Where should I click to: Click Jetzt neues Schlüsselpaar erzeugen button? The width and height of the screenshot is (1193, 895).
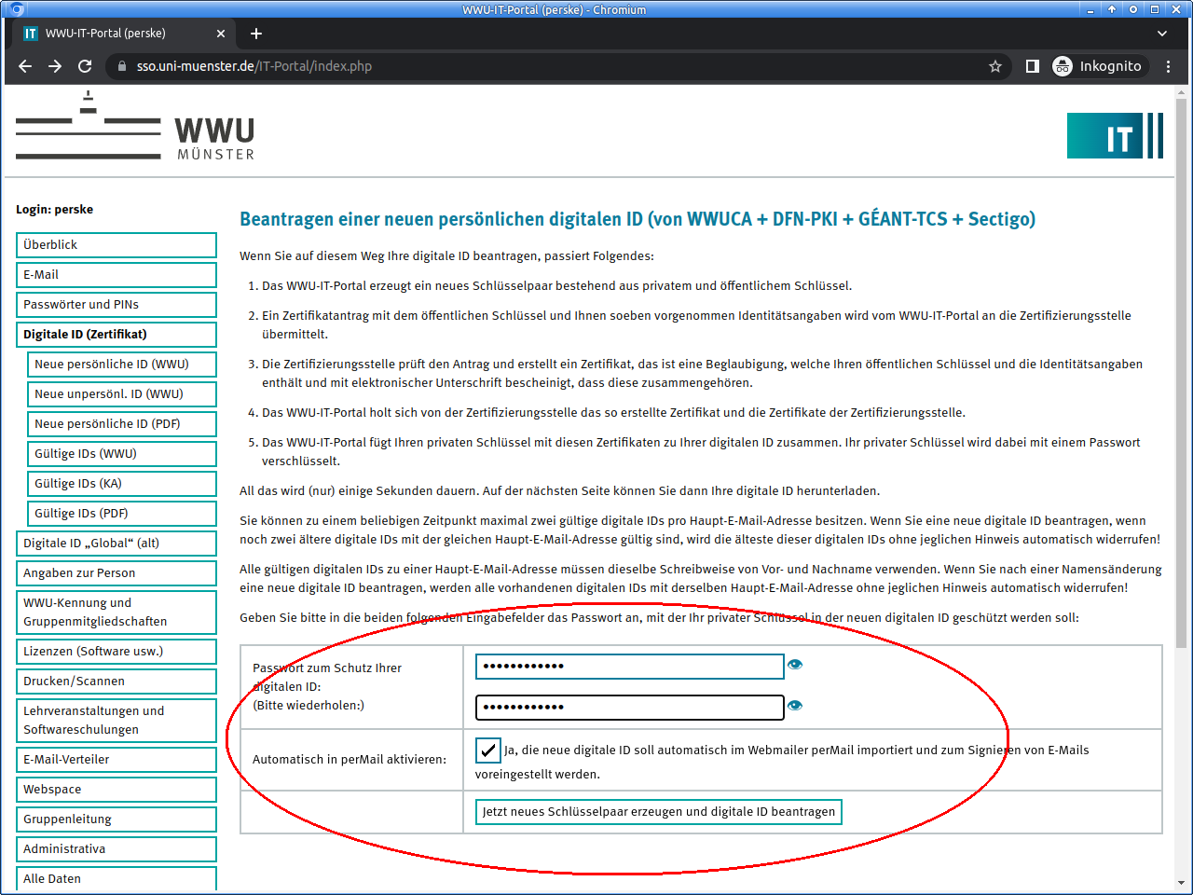point(658,812)
